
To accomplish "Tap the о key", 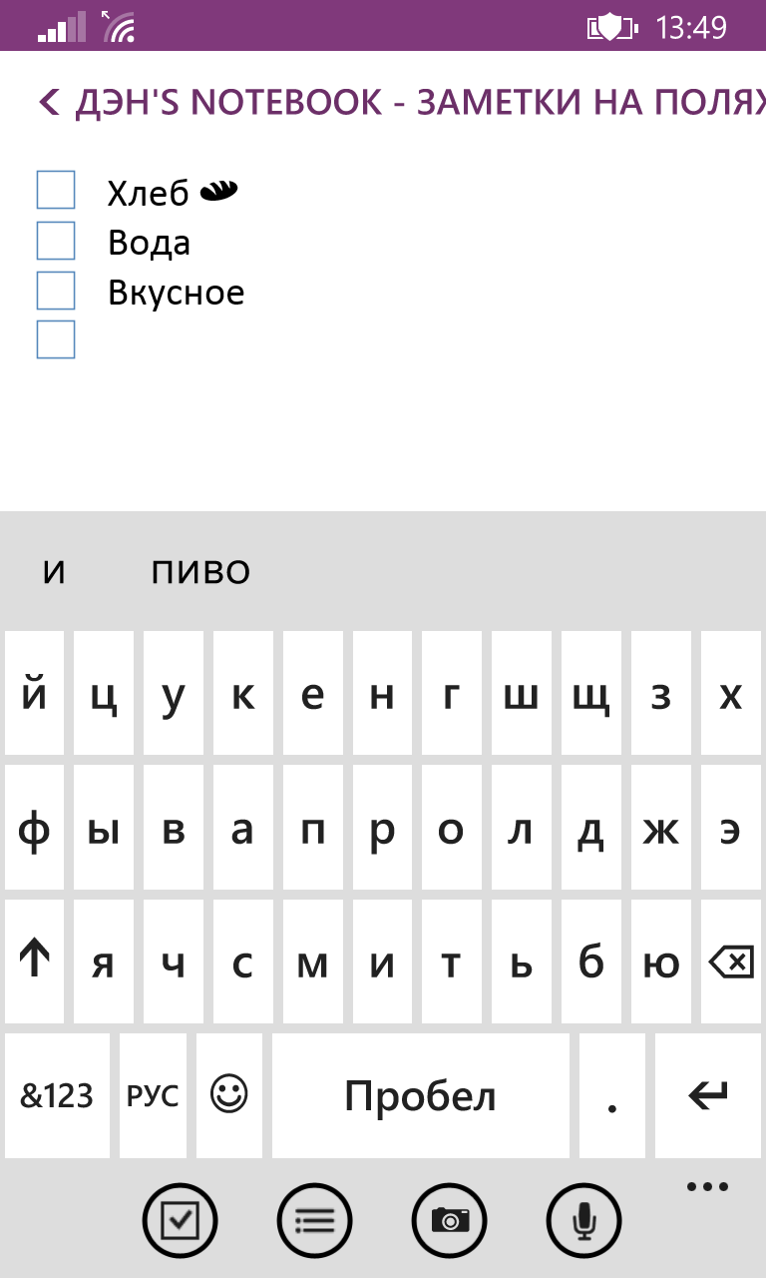I will coord(452,828).
